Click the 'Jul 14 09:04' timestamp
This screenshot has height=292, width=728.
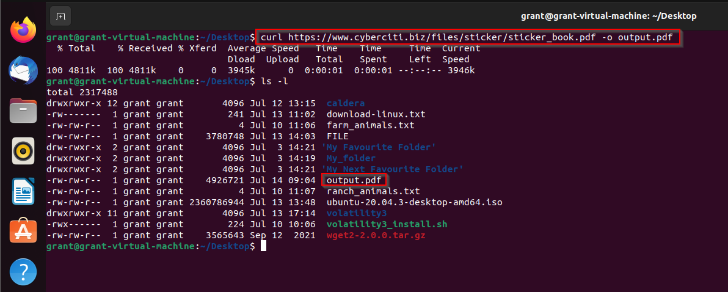pos(283,180)
